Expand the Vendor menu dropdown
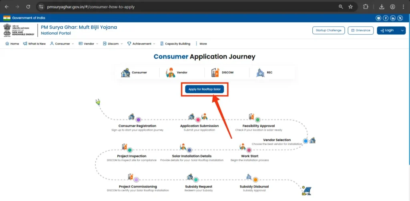The image size is (410, 201). [88, 44]
